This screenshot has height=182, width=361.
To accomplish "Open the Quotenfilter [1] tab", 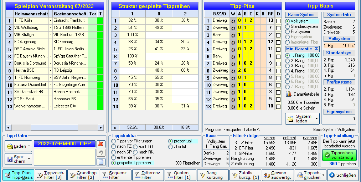I will (x=181, y=175).
